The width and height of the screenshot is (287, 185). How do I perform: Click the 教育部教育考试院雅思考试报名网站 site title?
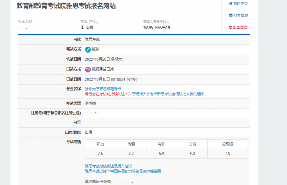click(67, 6)
